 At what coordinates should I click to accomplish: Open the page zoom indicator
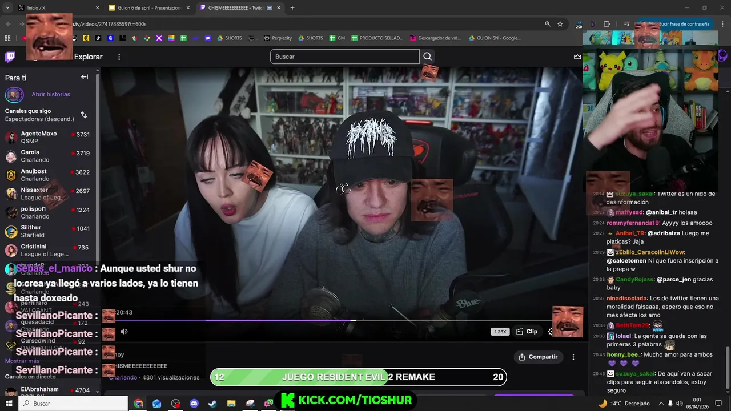click(547, 24)
